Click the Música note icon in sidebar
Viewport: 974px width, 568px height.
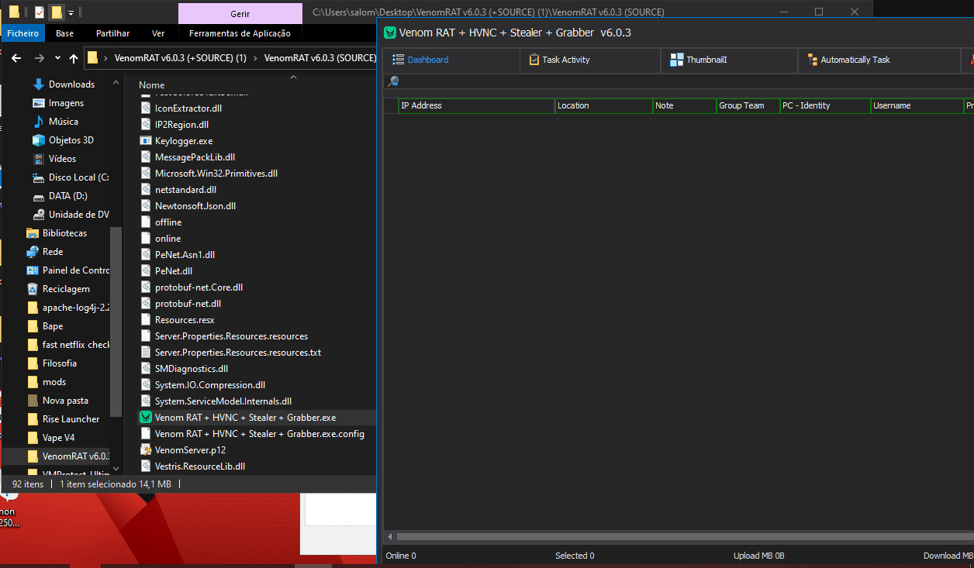39,122
